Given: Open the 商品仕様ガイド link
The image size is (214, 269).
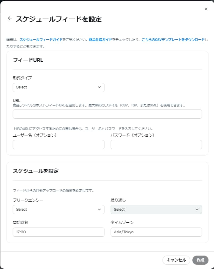Looking at the screenshot, I should coord(100,40).
